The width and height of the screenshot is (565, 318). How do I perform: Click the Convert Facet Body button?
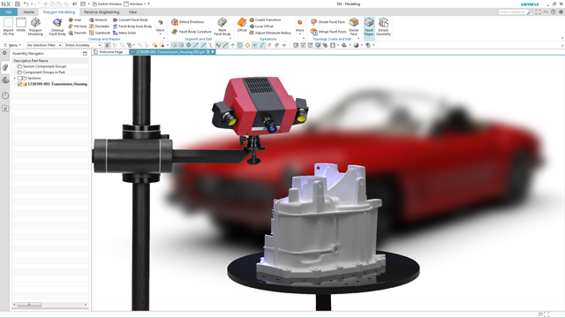130,19
